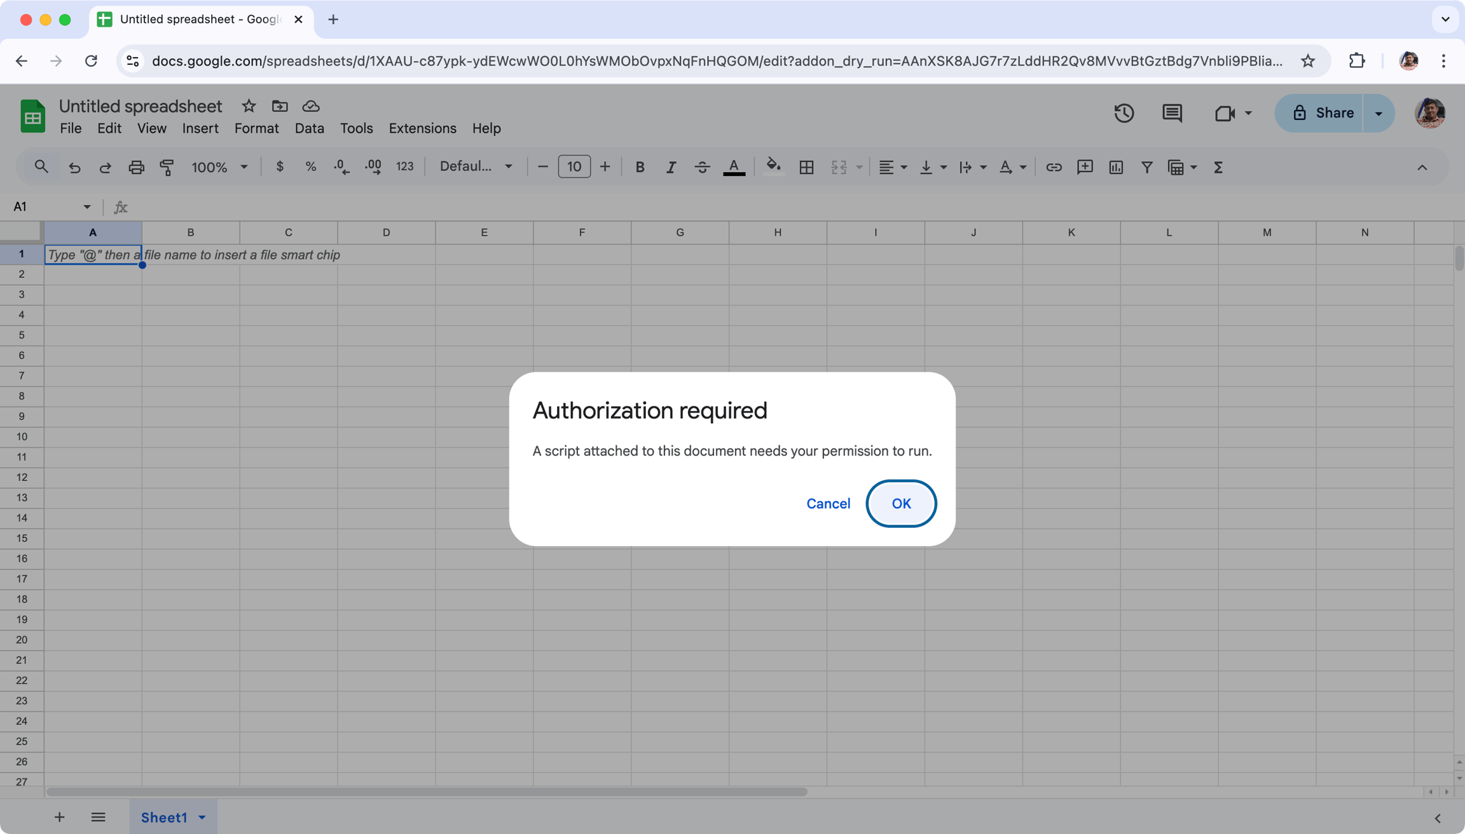Select the Create a filter icon

pos(1146,166)
